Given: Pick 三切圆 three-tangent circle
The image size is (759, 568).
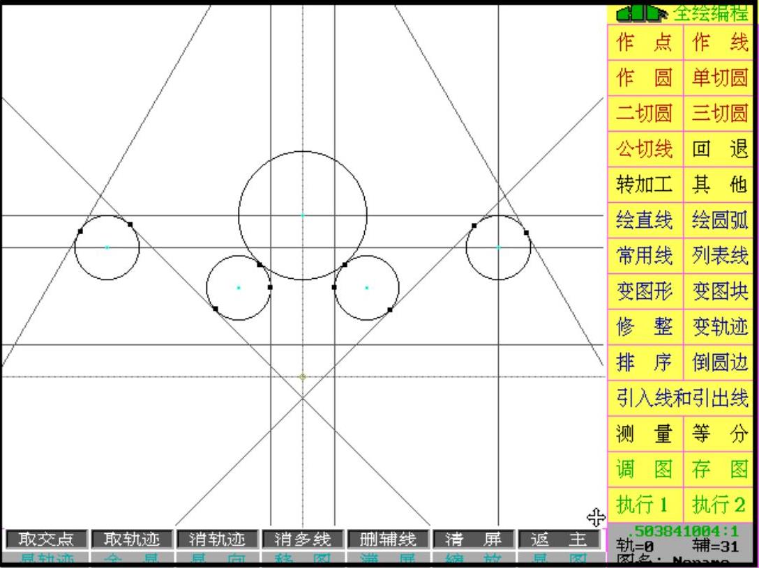Looking at the screenshot, I should [719, 113].
